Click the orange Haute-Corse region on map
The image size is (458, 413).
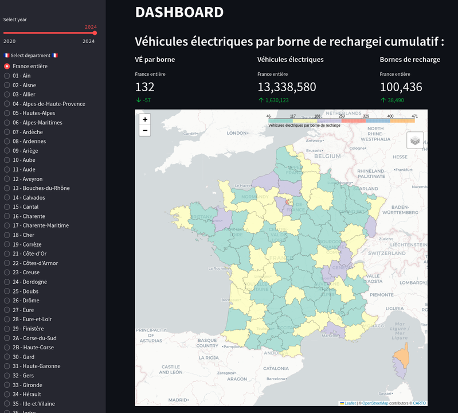point(402,355)
